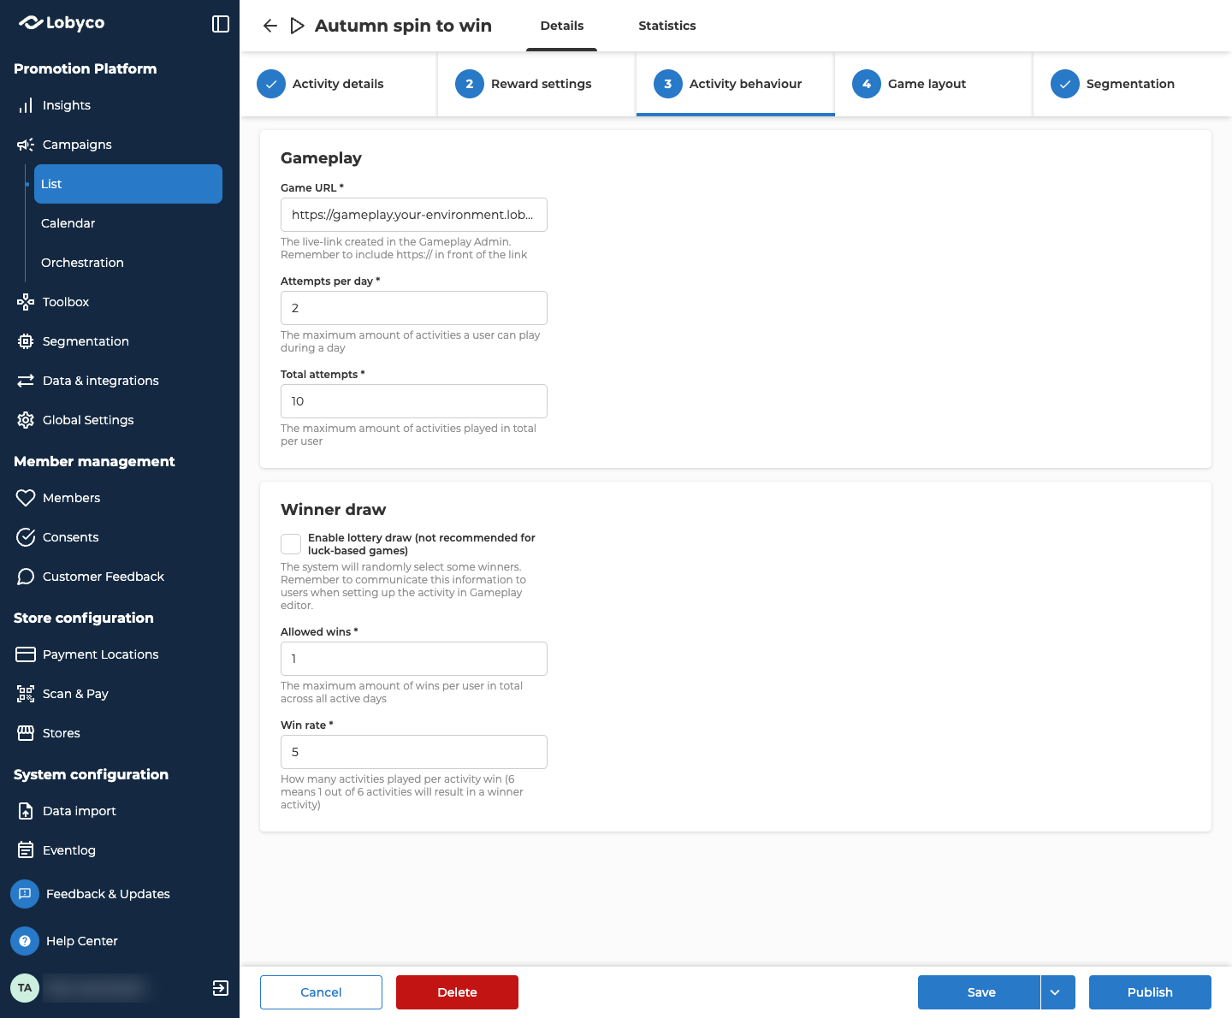
Task: Click the Payment Locations card icon
Action: 26,654
